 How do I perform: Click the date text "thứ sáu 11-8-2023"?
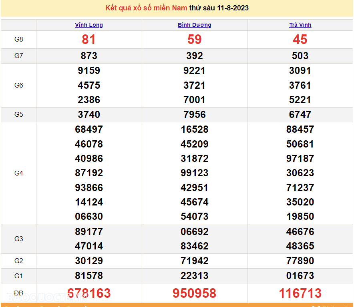coord(219,8)
